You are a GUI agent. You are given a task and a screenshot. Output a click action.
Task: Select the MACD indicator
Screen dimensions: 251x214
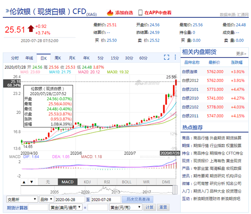pos(68,182)
